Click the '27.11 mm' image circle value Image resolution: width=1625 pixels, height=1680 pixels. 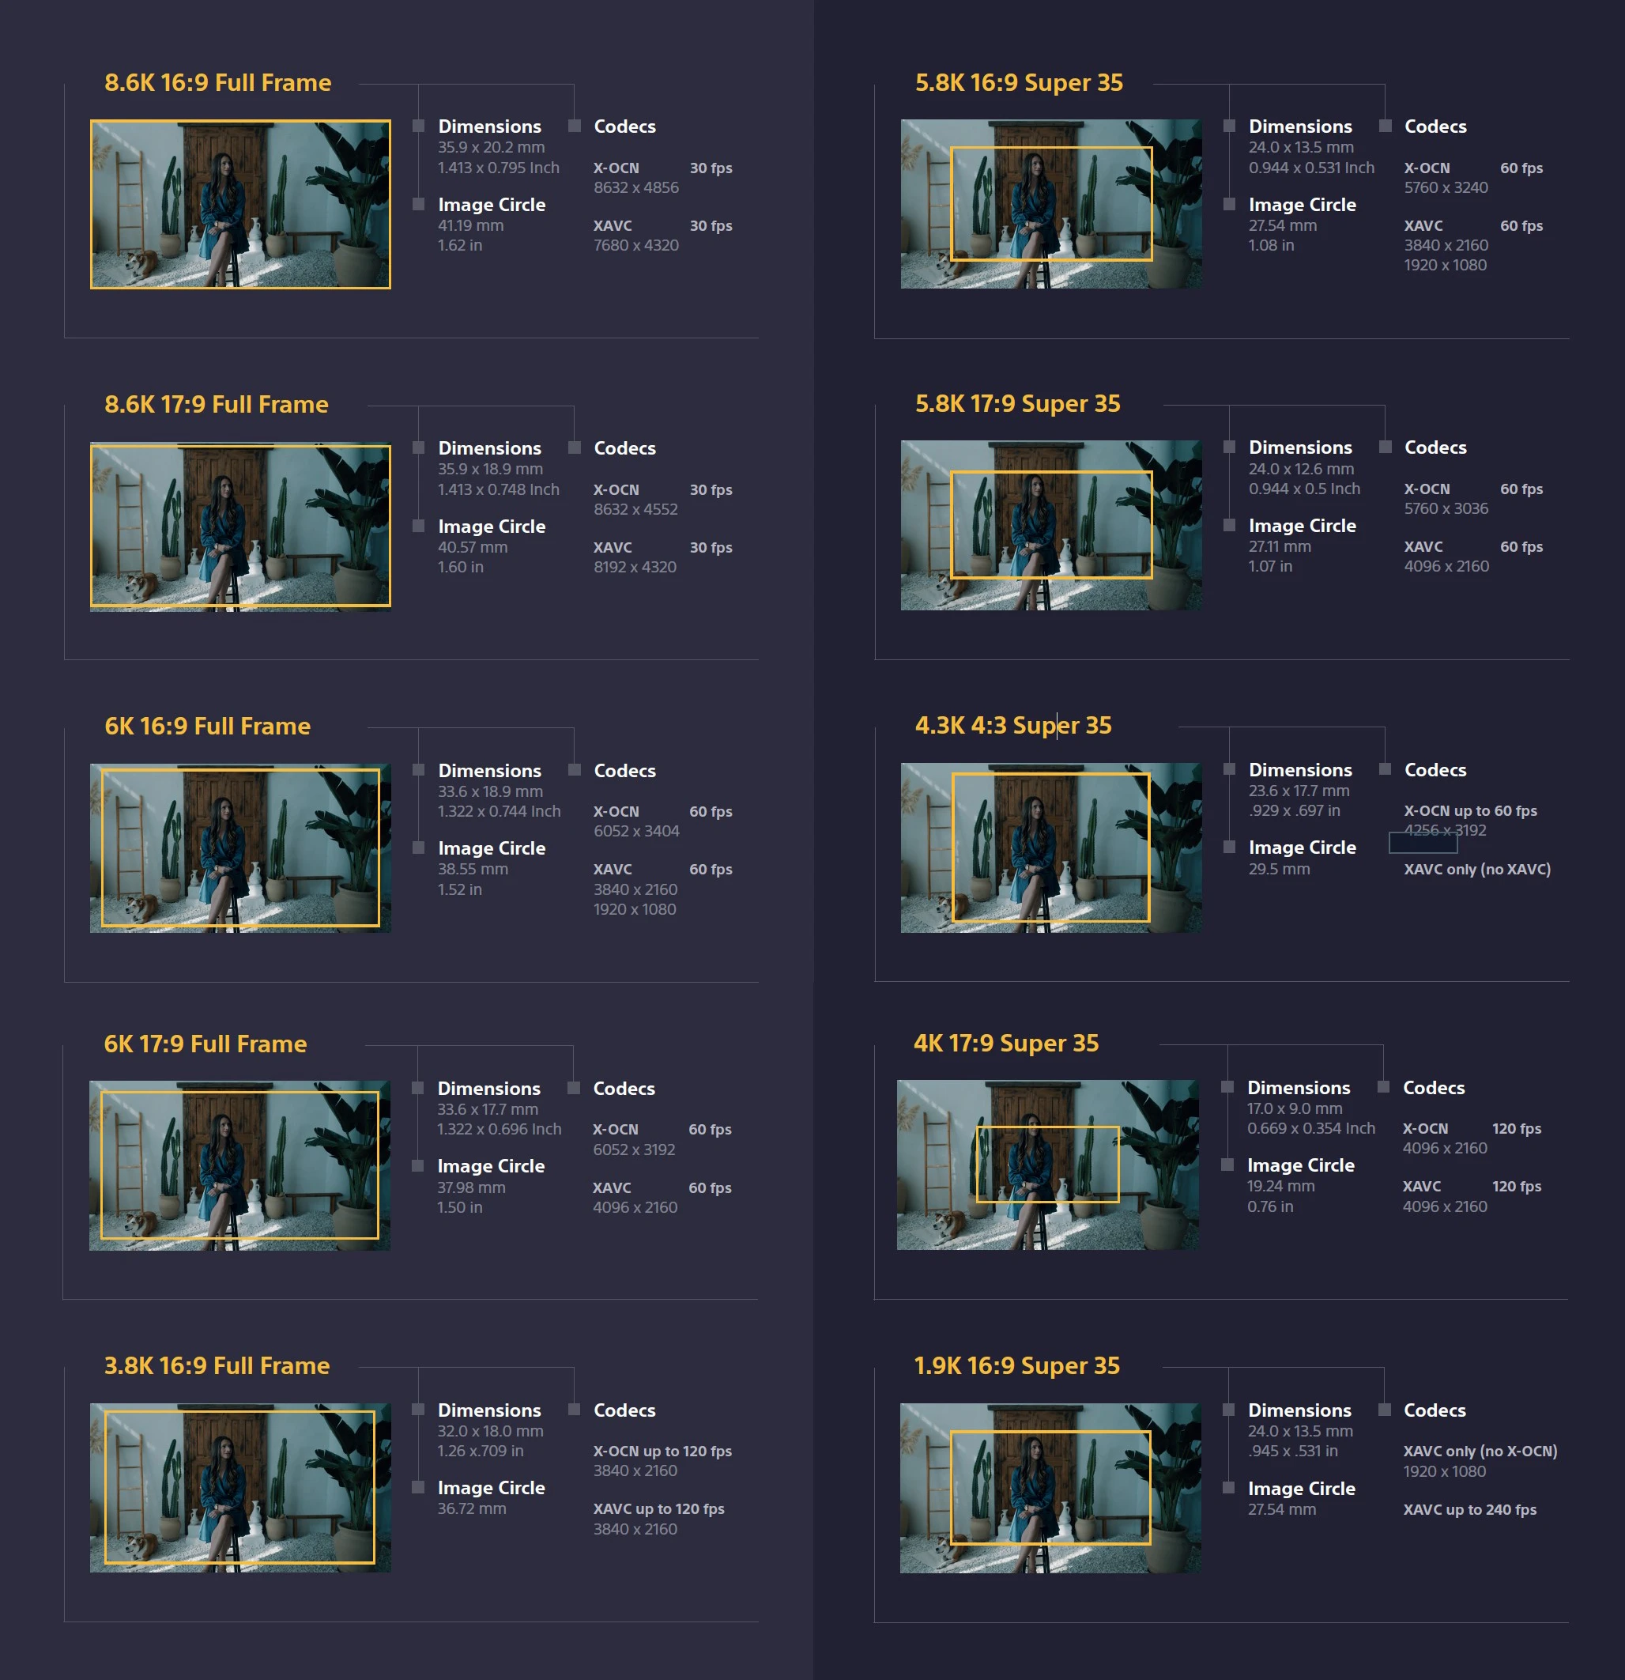click(x=1280, y=546)
